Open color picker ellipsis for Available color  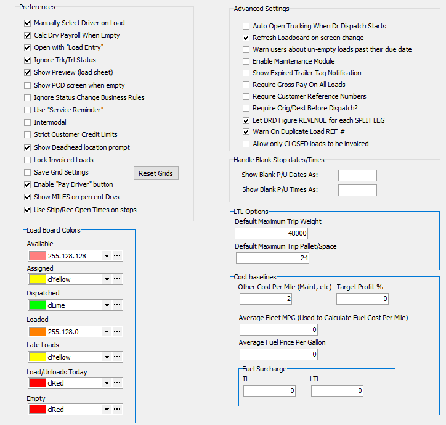pyautogui.click(x=118, y=256)
